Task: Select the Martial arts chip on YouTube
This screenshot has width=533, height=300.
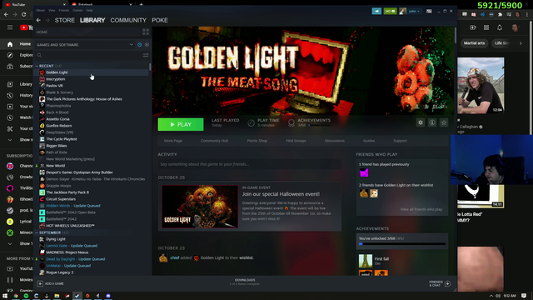Action: click(x=474, y=43)
